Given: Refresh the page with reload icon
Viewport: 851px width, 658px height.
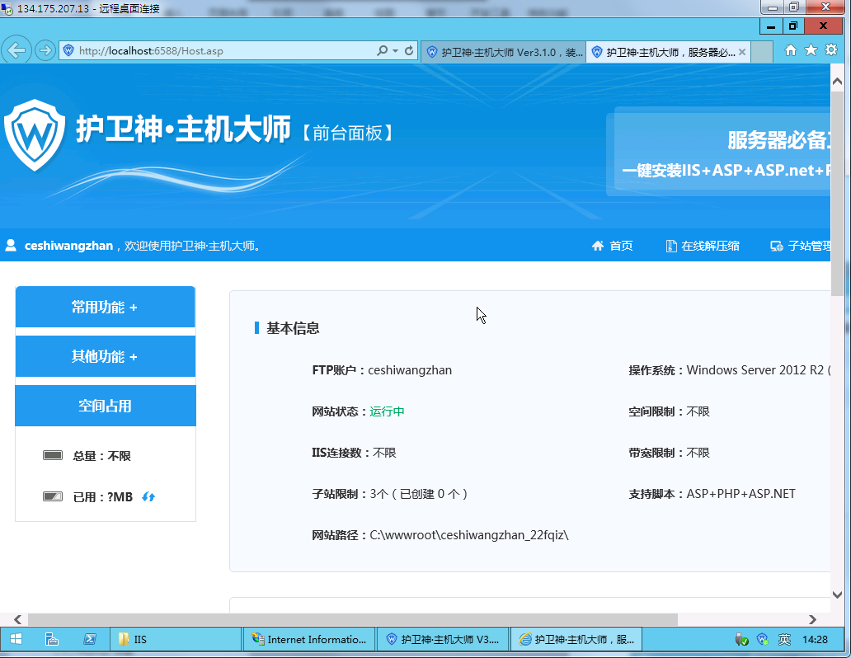Looking at the screenshot, I should pos(409,50).
